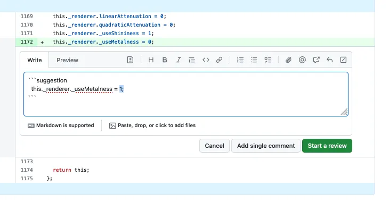Add a link using the chain icon
The image size is (389, 201).
219,60
